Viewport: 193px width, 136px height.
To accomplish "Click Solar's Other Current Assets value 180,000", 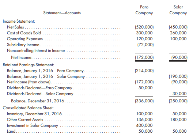I will 178,120.
